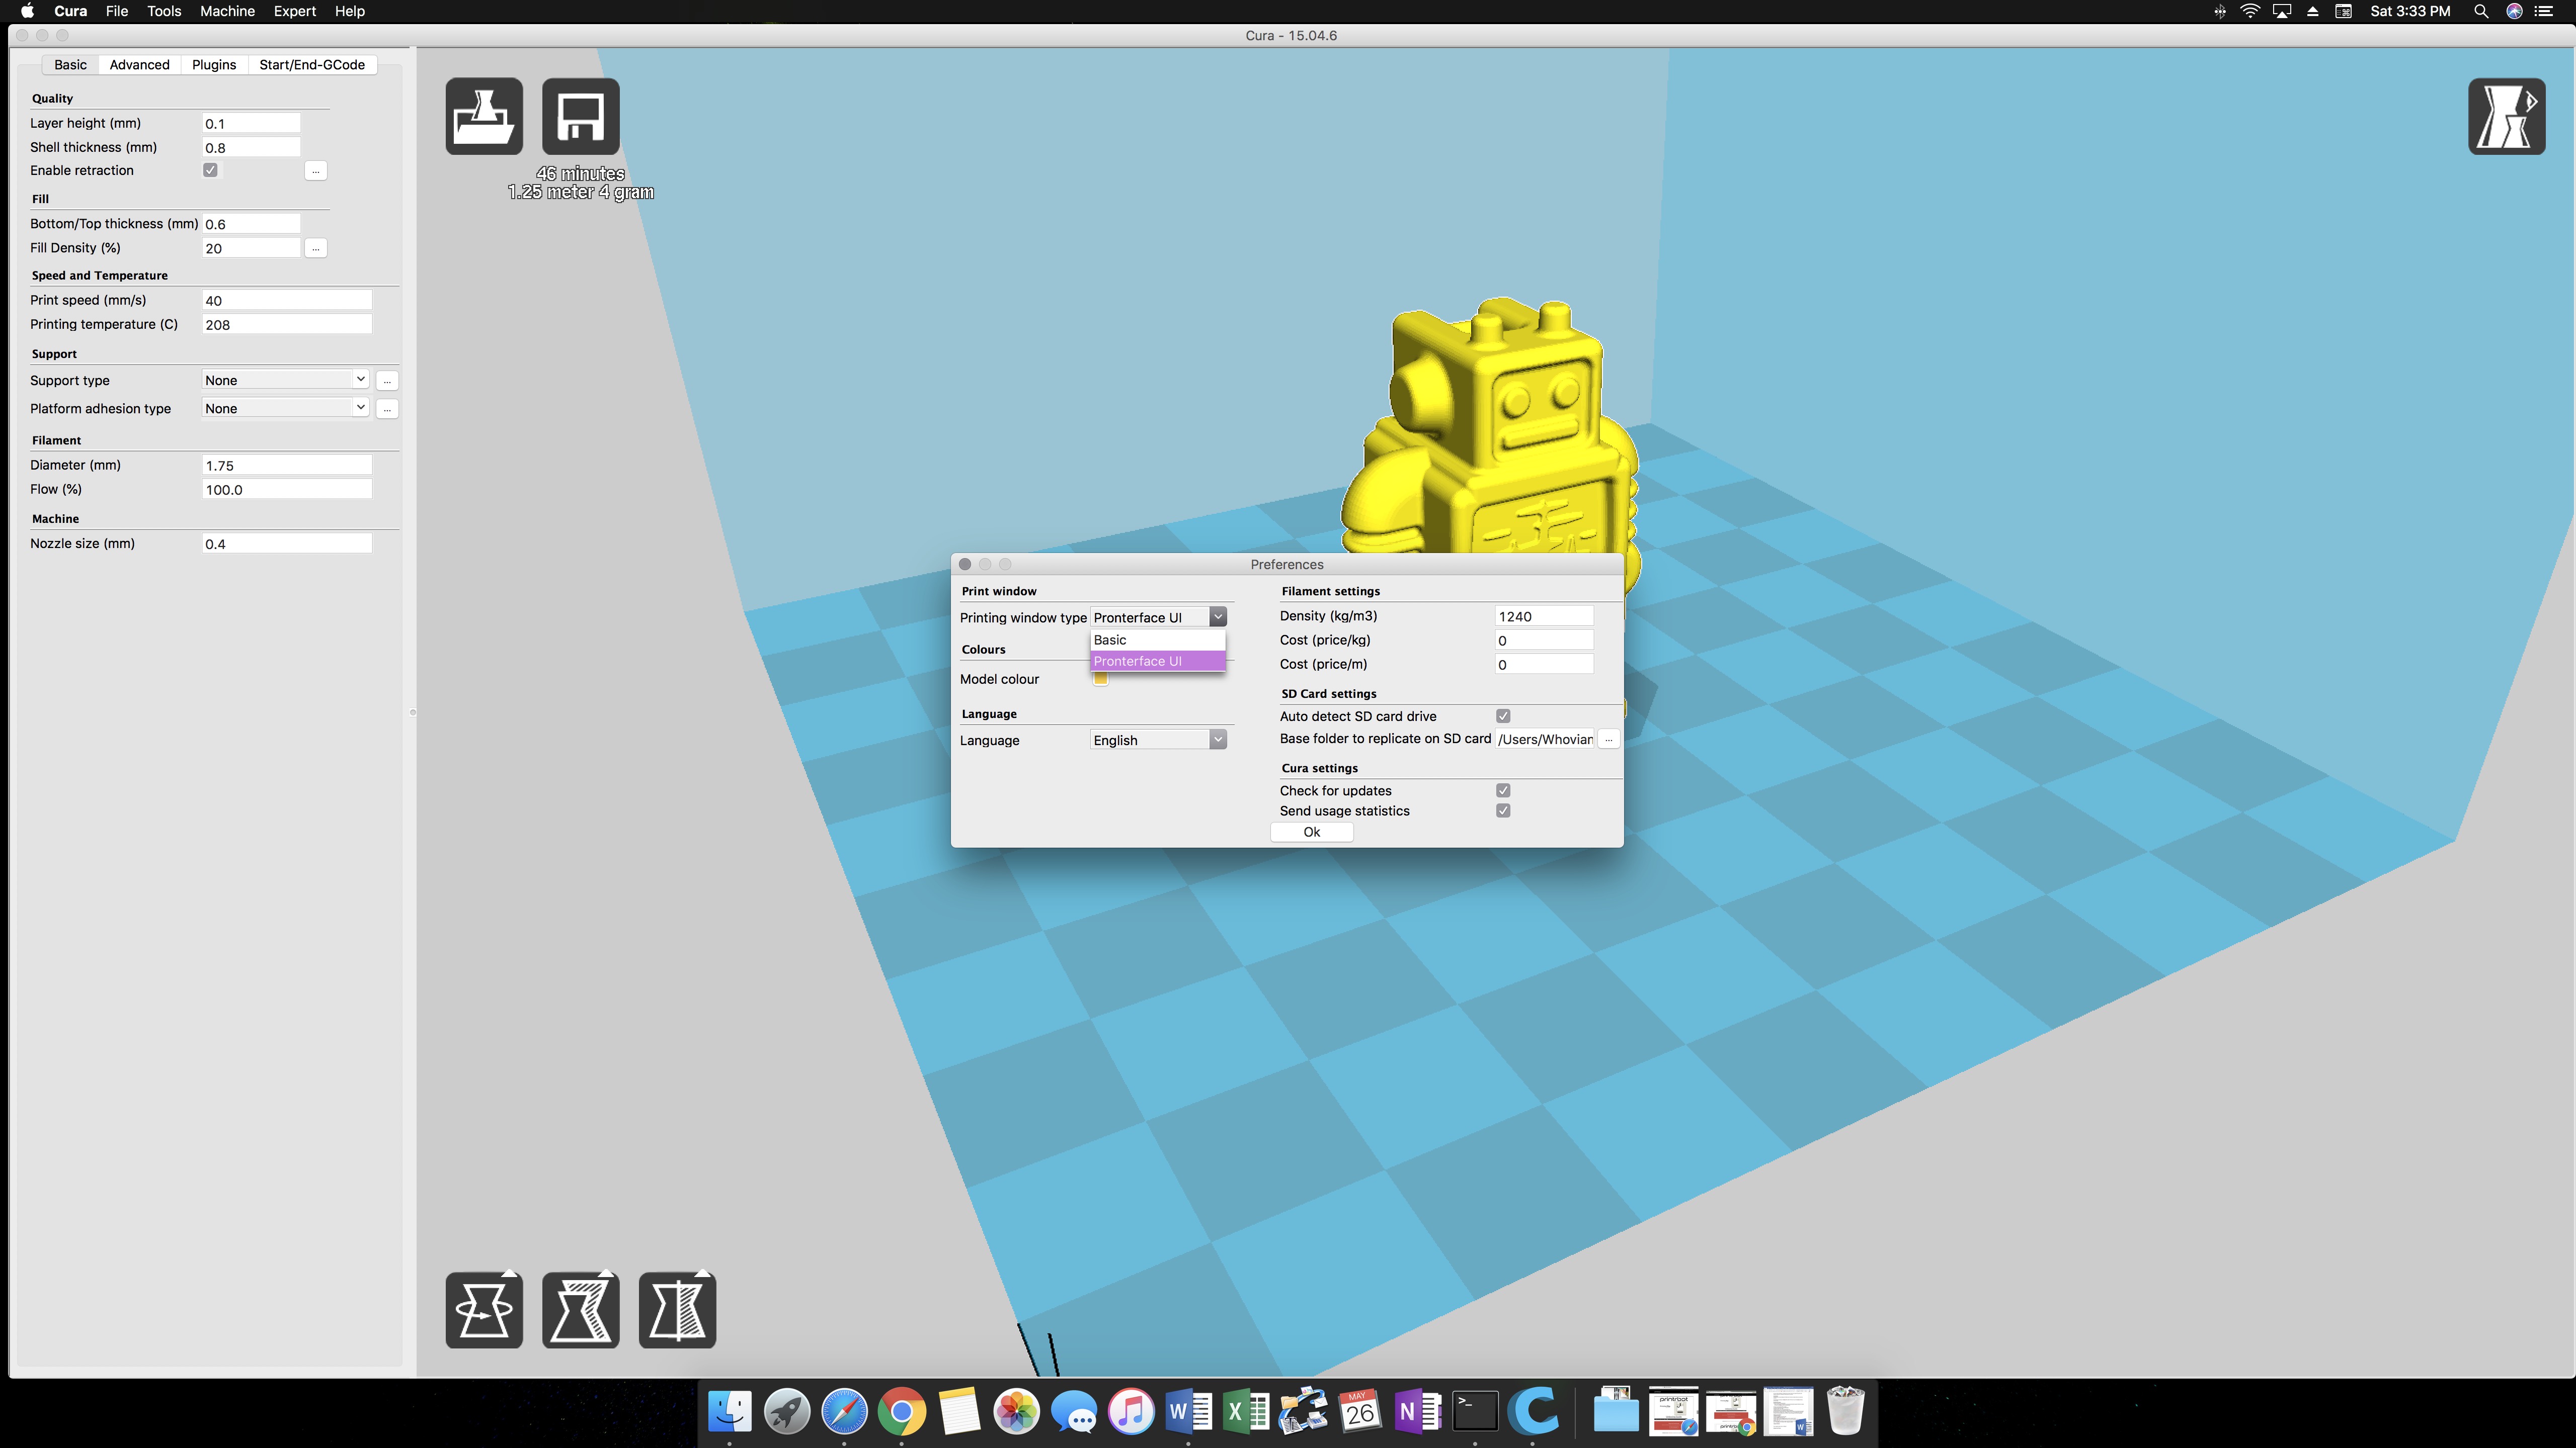Screen dimensions: 2576x1448
Task: Click the Printing temperature field
Action: coord(287,324)
